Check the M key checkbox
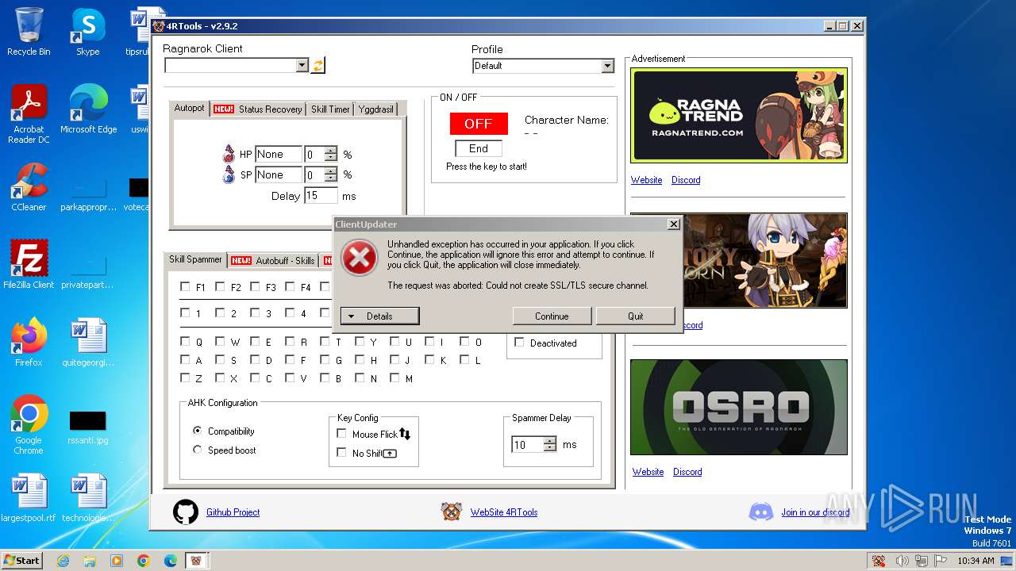Image resolution: width=1016 pixels, height=571 pixels. 394,378
